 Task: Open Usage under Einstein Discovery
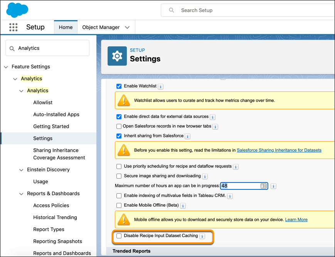click(x=40, y=181)
